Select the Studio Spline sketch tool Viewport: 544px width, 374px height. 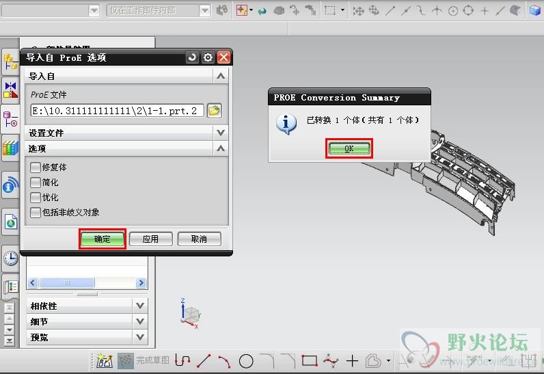coord(331,361)
